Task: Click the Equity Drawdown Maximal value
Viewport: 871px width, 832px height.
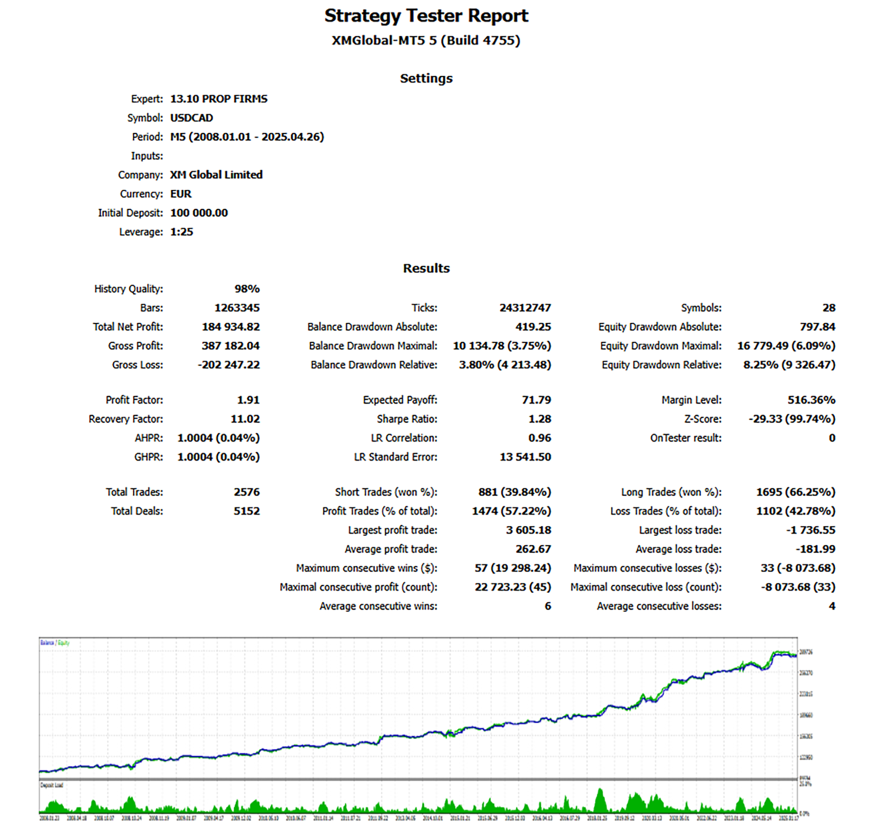Action: [x=786, y=346]
